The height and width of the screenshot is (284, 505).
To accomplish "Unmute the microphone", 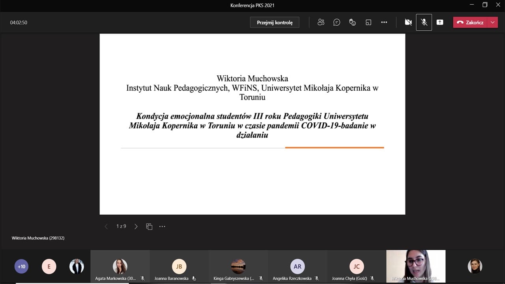I will (424, 22).
